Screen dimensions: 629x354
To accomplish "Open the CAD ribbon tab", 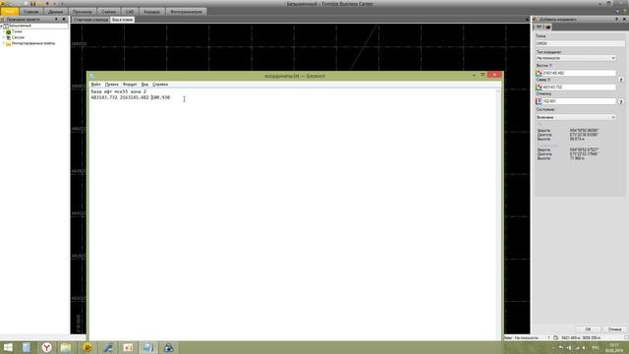I will point(130,12).
